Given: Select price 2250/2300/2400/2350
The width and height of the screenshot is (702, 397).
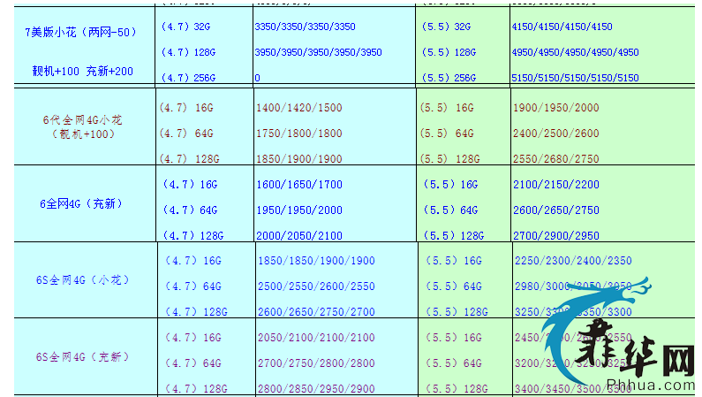Looking at the screenshot, I should pos(573,261).
